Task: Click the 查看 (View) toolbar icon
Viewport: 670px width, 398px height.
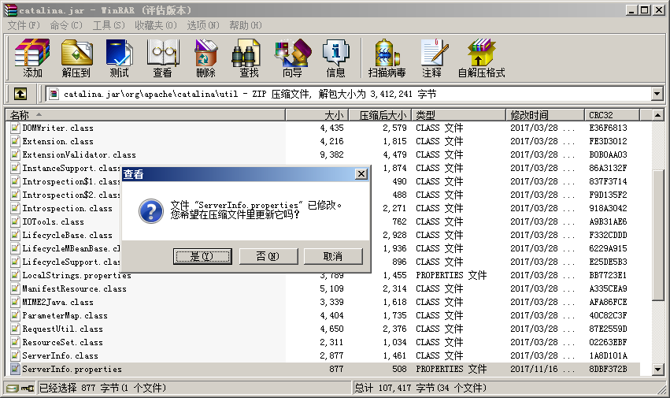Action: 163,58
